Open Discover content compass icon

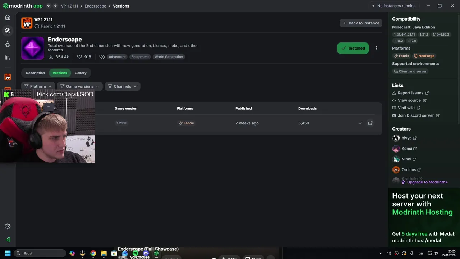8,31
